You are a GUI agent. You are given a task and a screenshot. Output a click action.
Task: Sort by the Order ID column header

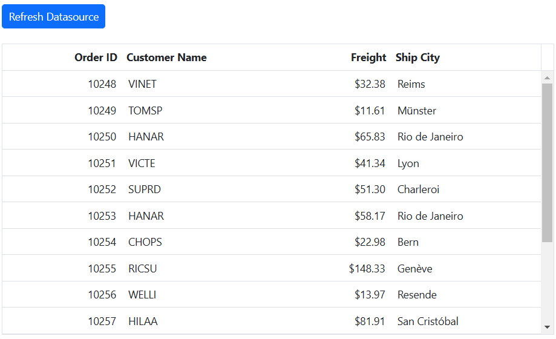coord(96,58)
